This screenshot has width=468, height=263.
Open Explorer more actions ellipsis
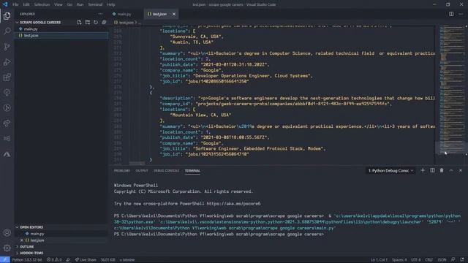point(100,14)
